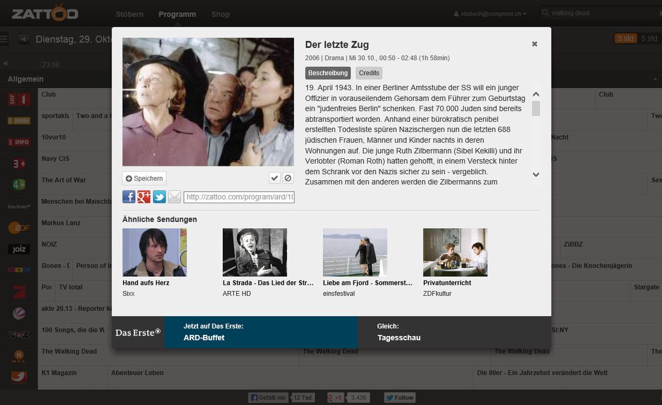
Task: Open the rdubach@compress.ch account dropdown
Action: (489, 14)
